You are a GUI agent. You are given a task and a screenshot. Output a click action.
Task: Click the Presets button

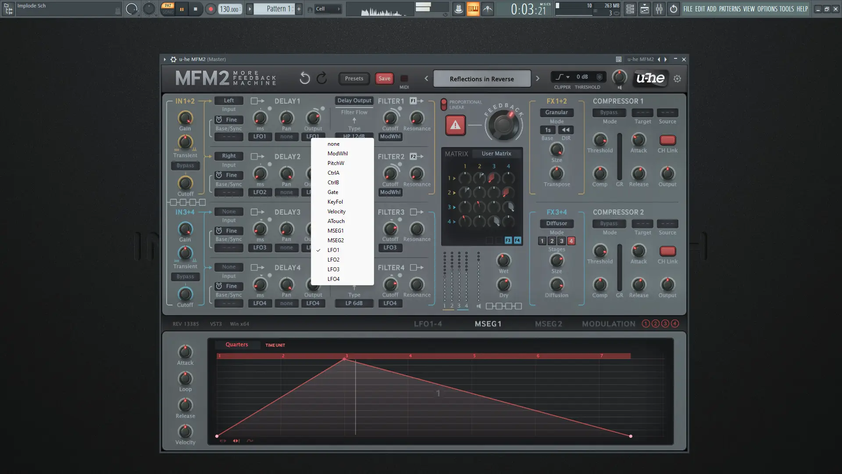pos(354,79)
